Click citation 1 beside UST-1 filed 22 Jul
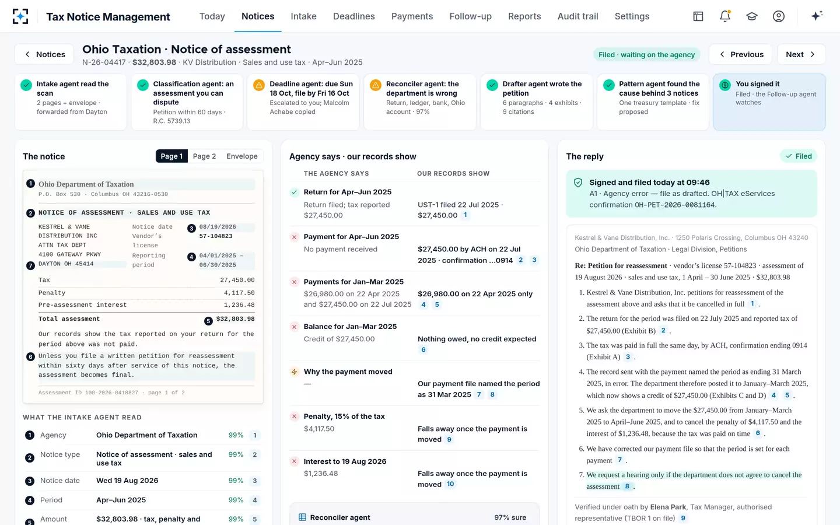Viewport: 840px width, 525px height. pos(465,215)
